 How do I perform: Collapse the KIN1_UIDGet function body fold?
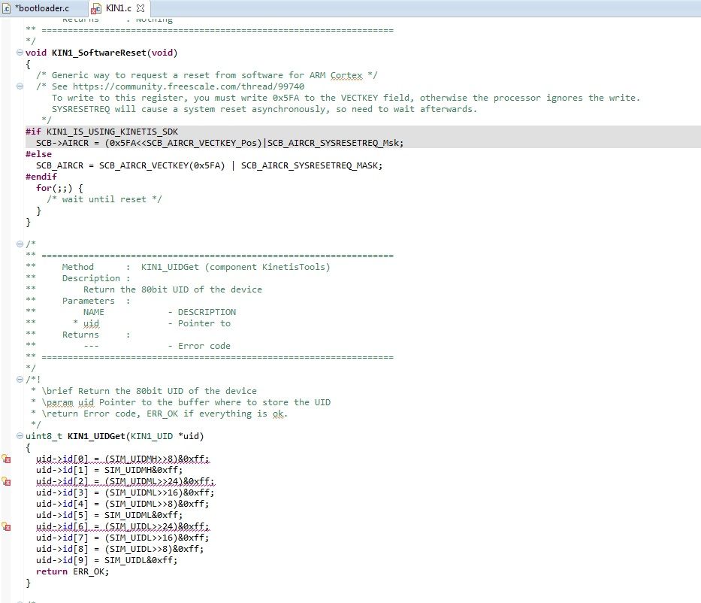tap(20, 435)
